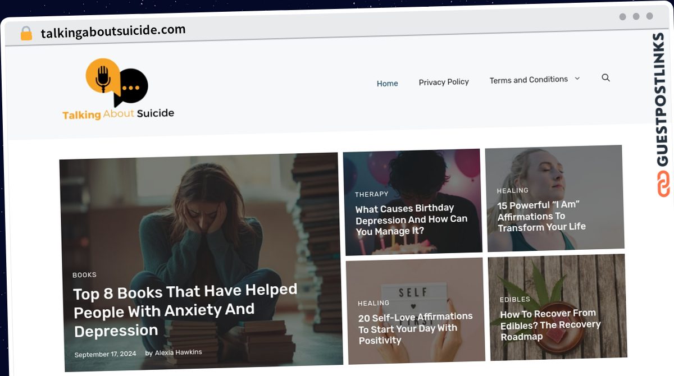Expand the Terms and Conditions chevron
The height and width of the screenshot is (376, 674).
577,79
